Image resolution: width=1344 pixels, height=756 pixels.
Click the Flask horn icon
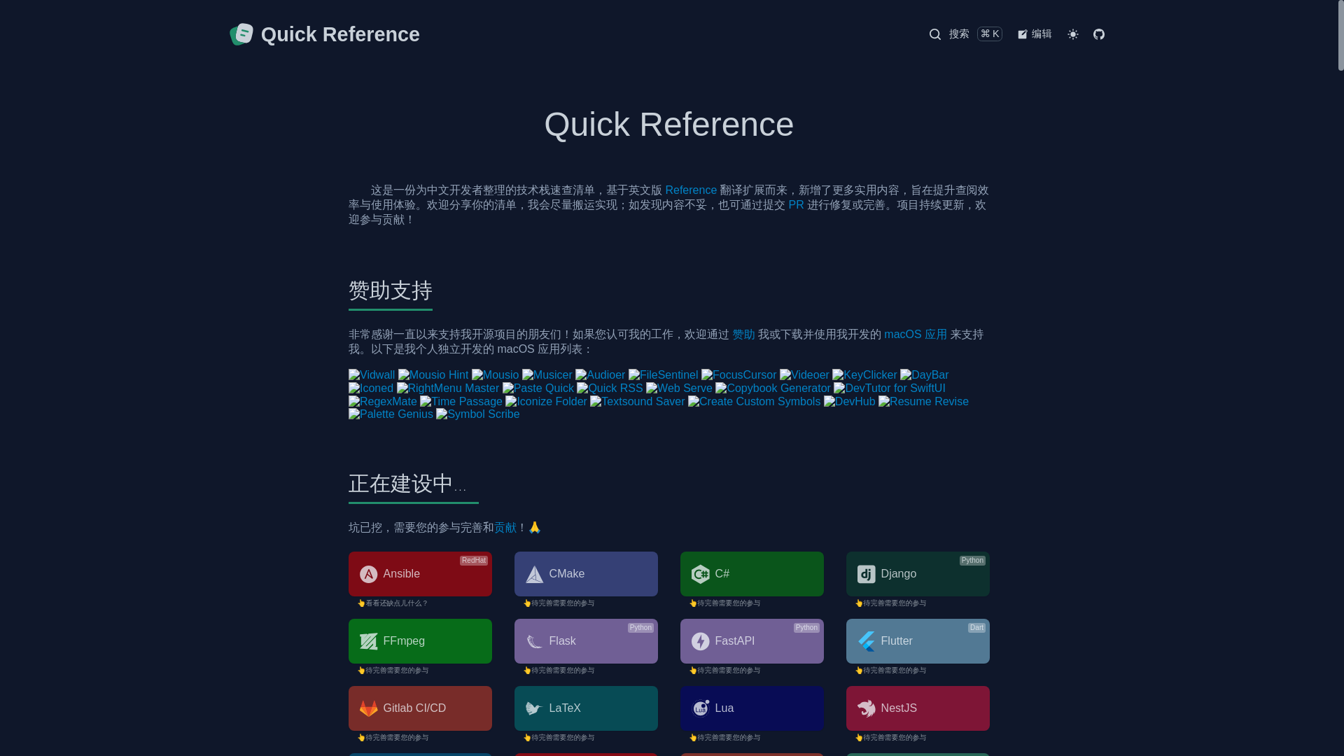(535, 642)
